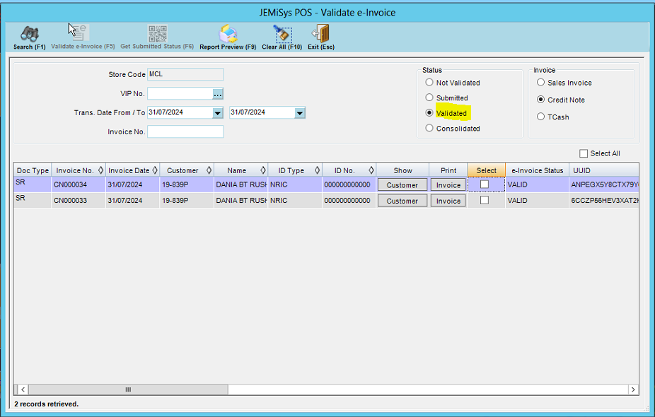Screen dimensions: 655x417
Task: Select the Submitted status option
Action: click(429, 98)
